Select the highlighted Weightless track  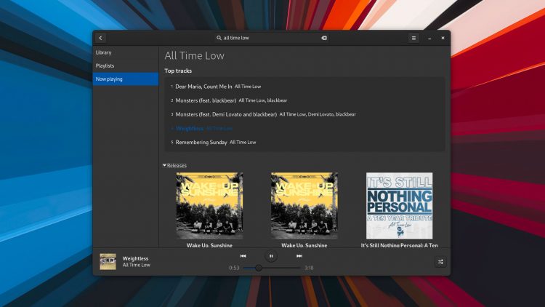click(x=304, y=129)
